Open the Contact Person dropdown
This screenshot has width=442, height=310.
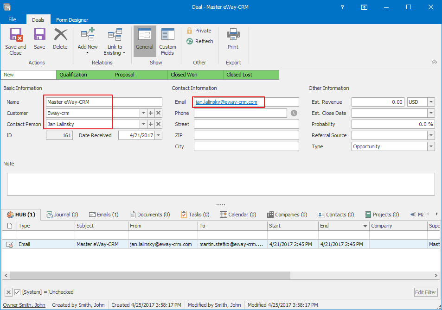143,124
